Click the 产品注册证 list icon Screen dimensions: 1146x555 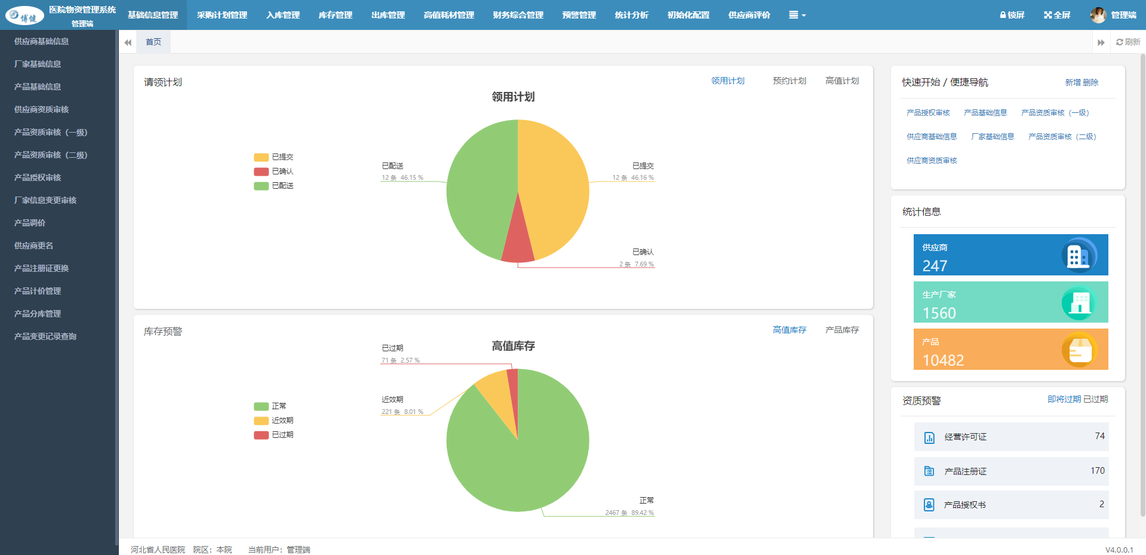point(929,471)
